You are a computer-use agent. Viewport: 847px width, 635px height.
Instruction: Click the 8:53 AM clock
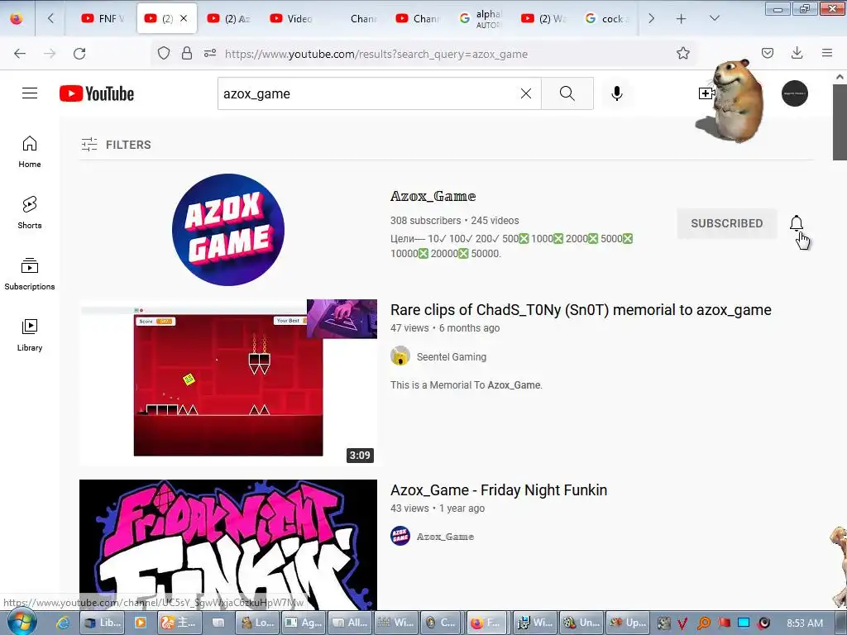(x=805, y=623)
